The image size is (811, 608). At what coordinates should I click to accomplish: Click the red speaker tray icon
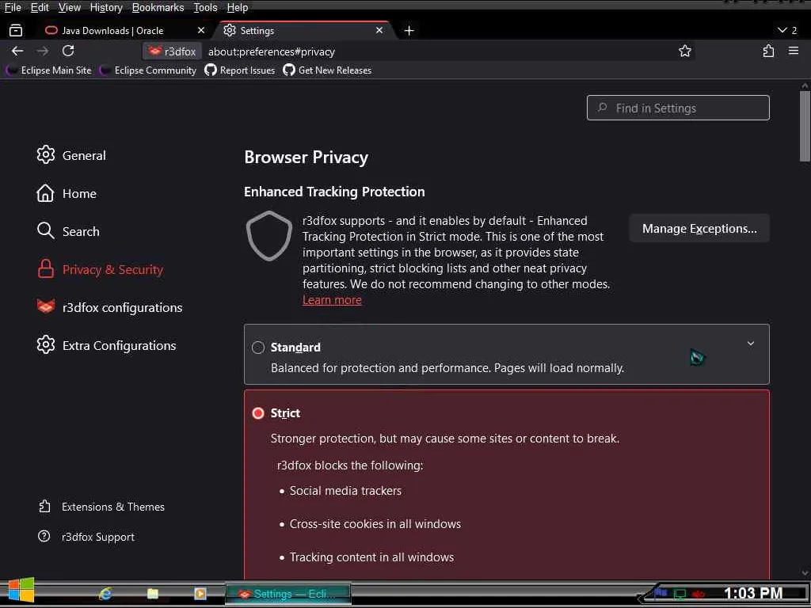699,594
